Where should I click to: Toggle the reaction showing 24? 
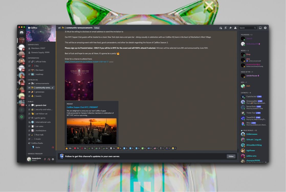[x=105, y=148]
